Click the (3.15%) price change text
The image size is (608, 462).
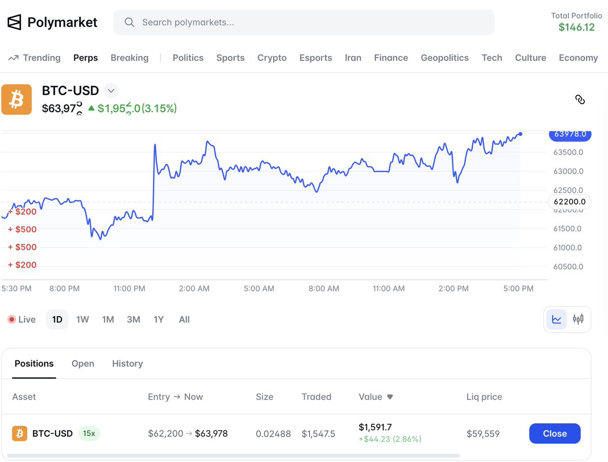point(159,108)
